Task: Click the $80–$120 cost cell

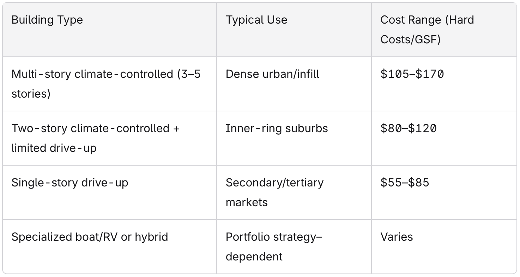Action: 444,138
